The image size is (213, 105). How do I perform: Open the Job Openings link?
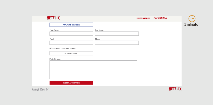[x=160, y=18]
